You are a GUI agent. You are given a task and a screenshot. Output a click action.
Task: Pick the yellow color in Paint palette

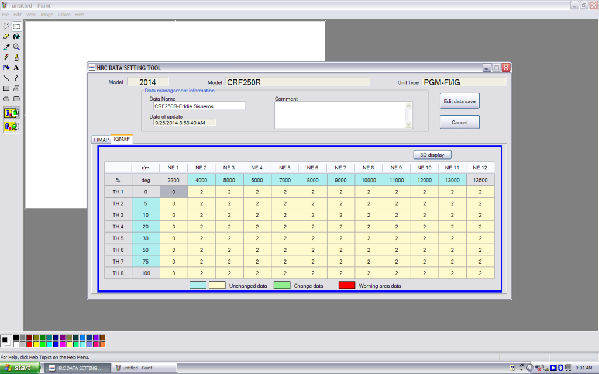coord(36,344)
